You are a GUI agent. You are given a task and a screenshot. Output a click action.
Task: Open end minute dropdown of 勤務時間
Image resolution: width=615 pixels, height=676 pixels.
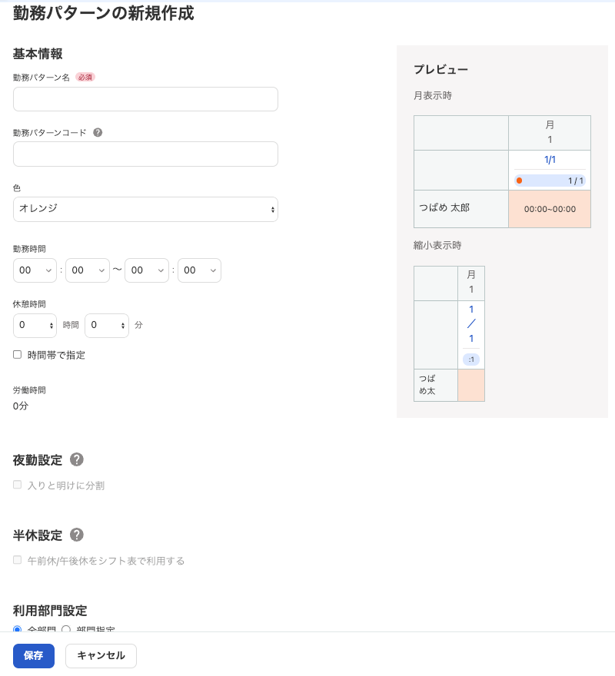point(199,270)
